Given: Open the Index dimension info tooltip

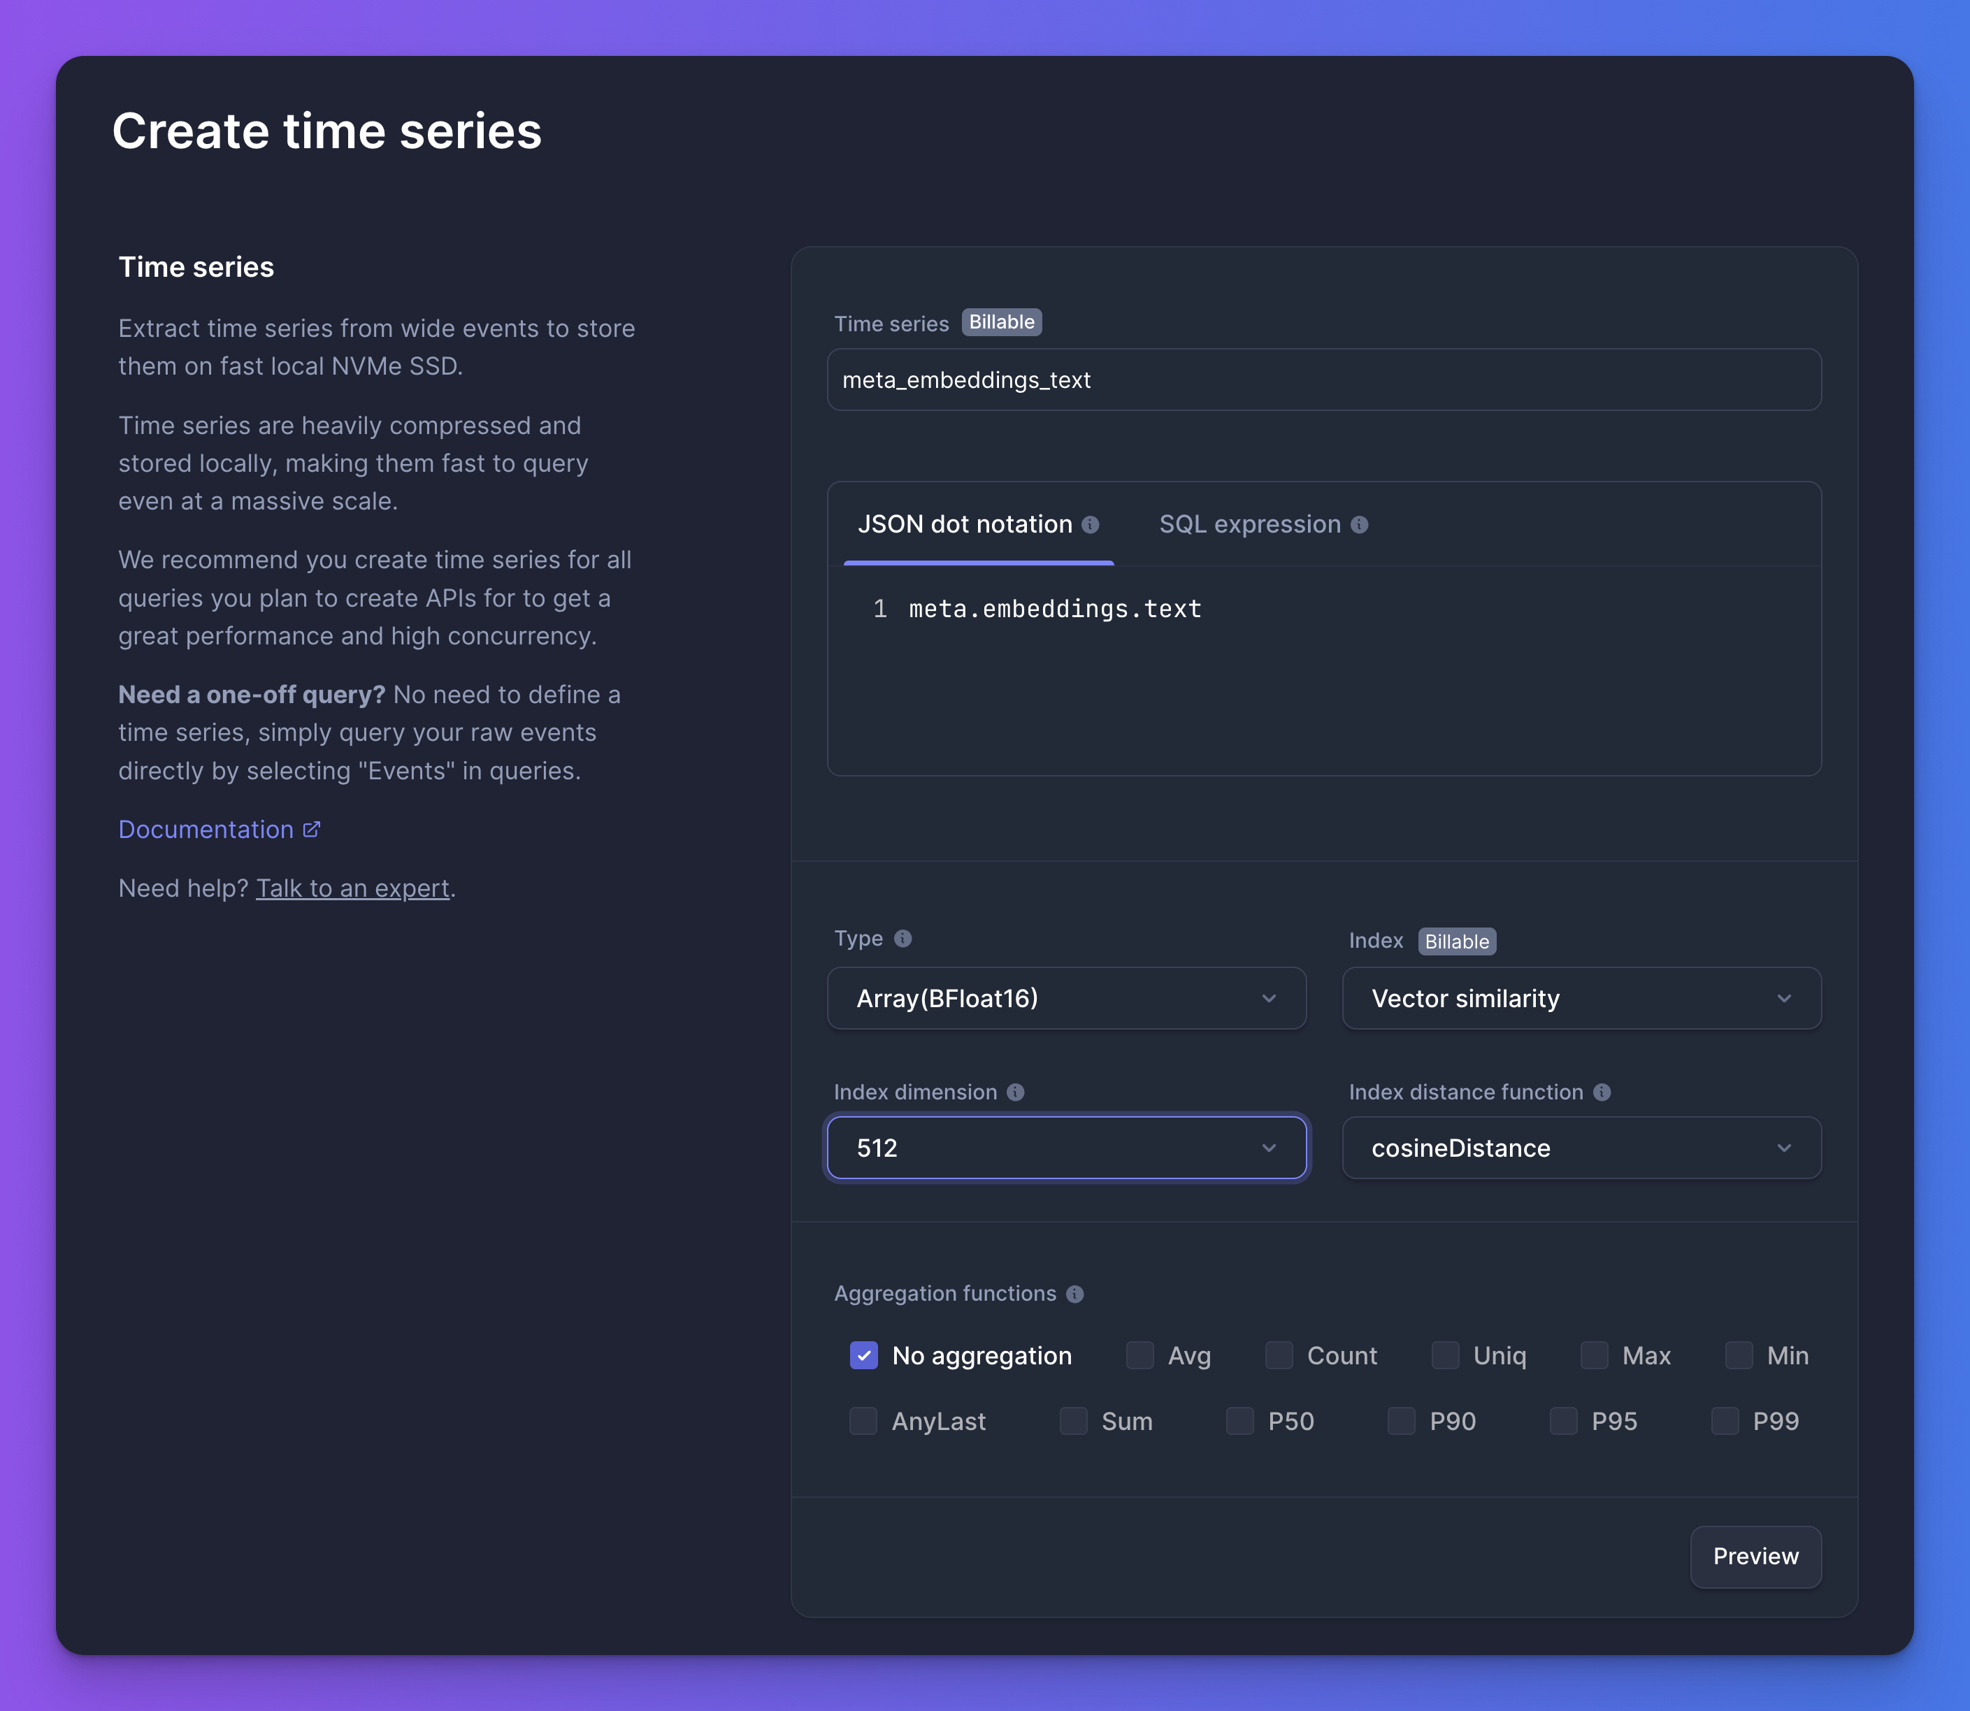Looking at the screenshot, I should point(1016,1092).
